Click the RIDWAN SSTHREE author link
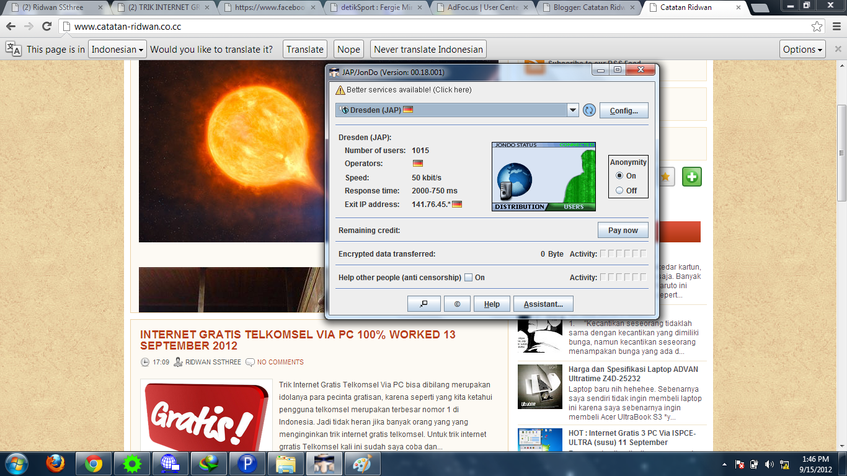 (x=213, y=362)
